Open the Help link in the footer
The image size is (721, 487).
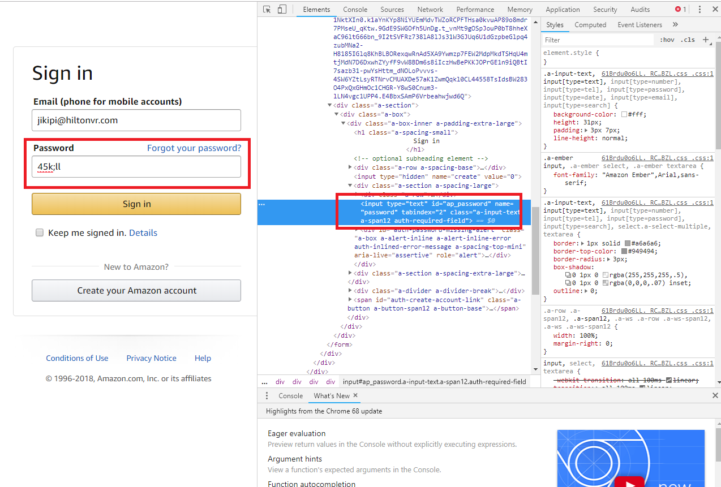tap(203, 358)
